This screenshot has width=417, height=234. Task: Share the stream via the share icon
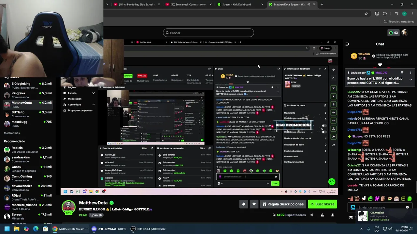312,215
